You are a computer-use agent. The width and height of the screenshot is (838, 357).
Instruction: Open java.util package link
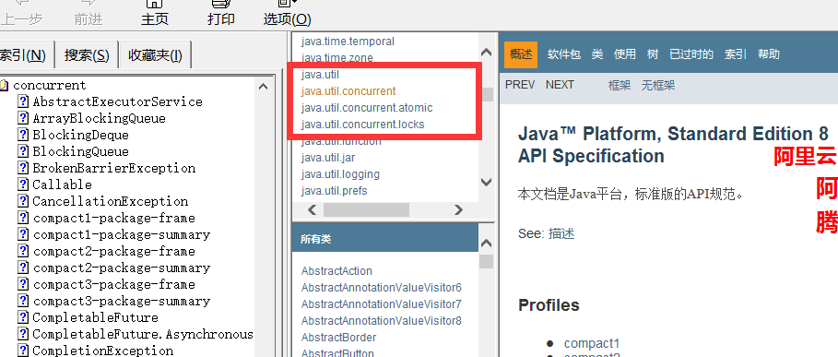320,75
